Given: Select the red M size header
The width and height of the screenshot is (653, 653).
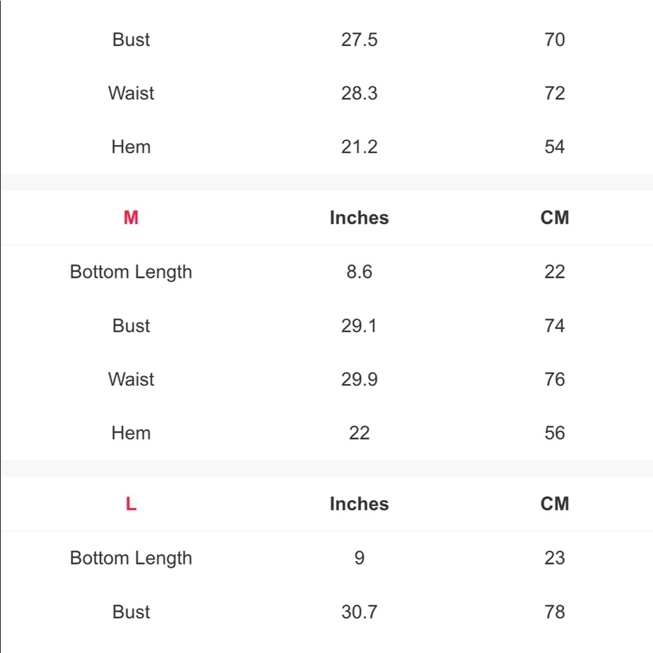Looking at the screenshot, I should point(131,217).
